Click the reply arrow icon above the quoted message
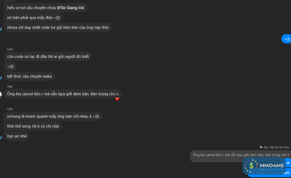Screen dimensions: 291x178 (261, 147)
